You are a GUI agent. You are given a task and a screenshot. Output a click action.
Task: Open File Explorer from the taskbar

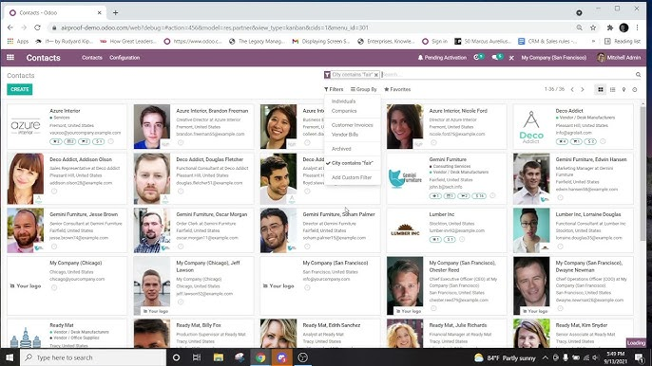[219, 357]
